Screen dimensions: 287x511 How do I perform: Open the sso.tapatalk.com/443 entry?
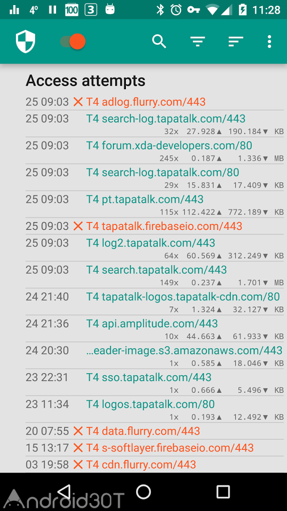pyautogui.click(x=155, y=383)
